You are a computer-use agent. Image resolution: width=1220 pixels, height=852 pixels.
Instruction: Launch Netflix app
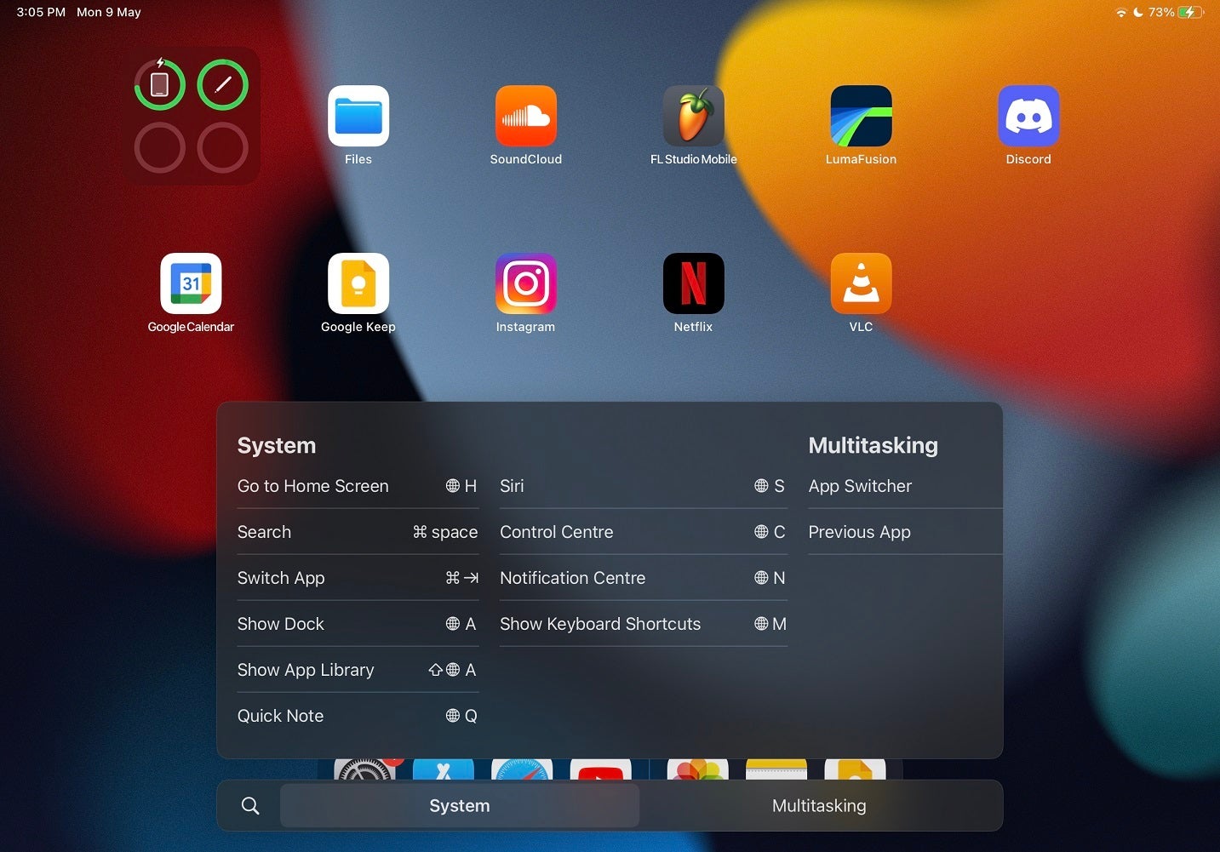[694, 283]
